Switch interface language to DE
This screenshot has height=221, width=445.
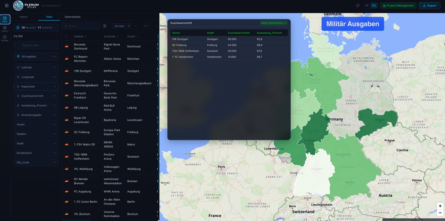[366, 6]
